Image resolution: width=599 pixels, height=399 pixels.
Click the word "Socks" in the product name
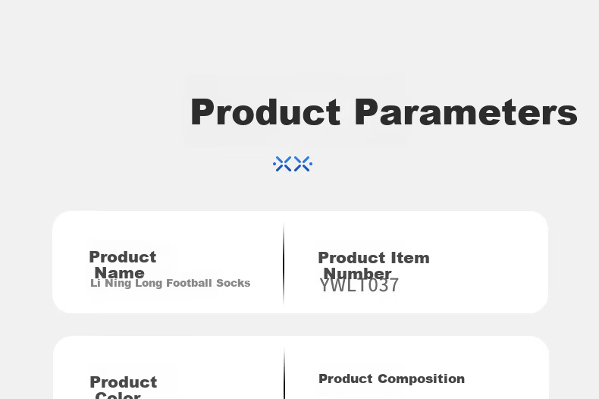233,283
